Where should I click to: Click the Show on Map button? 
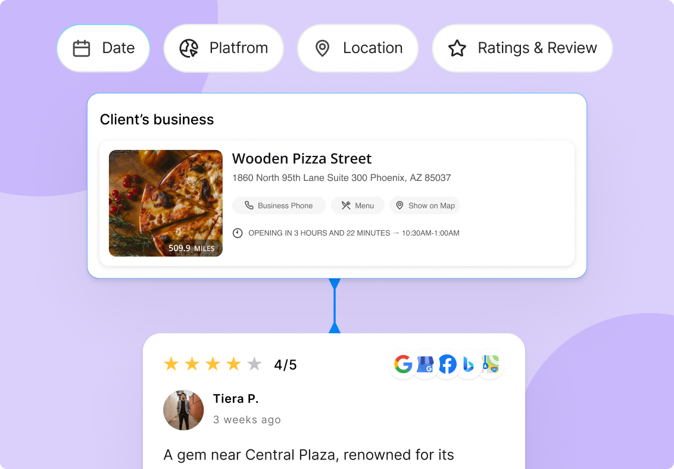425,206
